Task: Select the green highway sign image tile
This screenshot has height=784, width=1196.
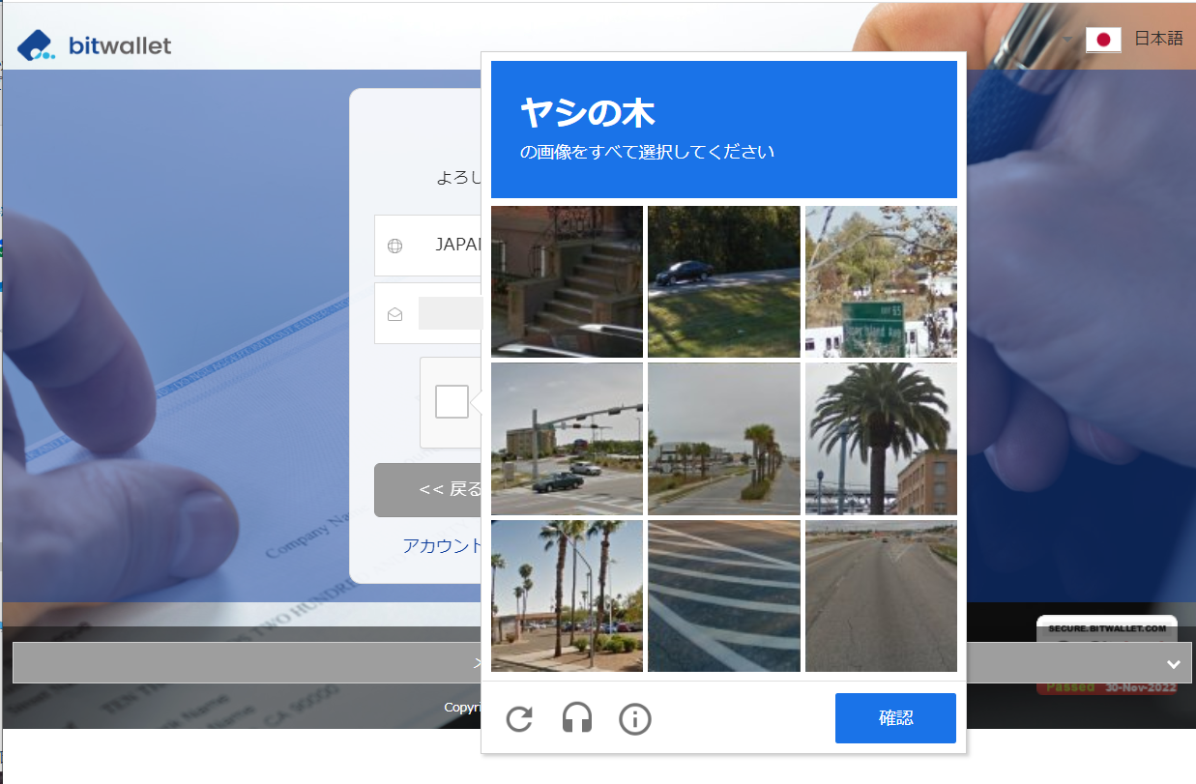Action: (x=881, y=281)
